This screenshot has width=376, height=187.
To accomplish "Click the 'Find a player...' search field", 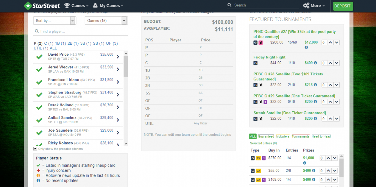I will click(81, 31).
